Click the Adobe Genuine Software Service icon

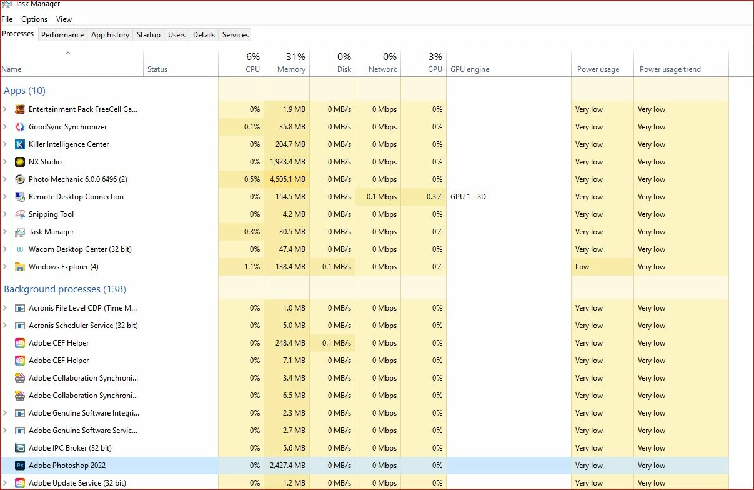19,431
